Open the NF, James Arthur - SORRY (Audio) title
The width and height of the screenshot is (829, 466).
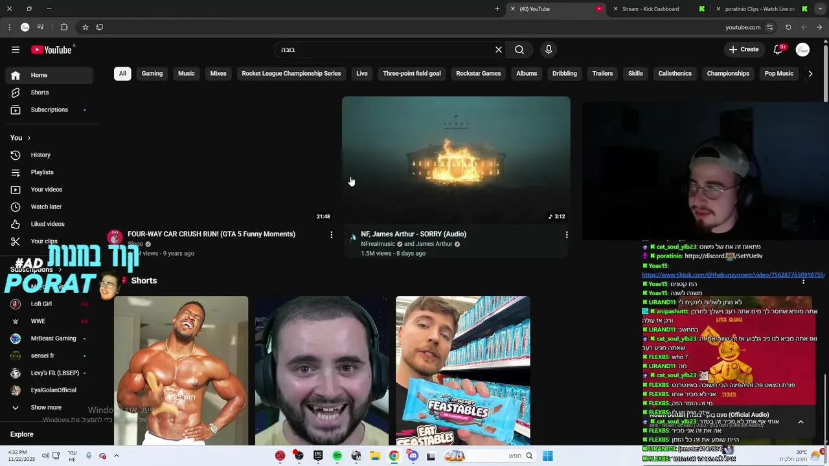coord(413,234)
